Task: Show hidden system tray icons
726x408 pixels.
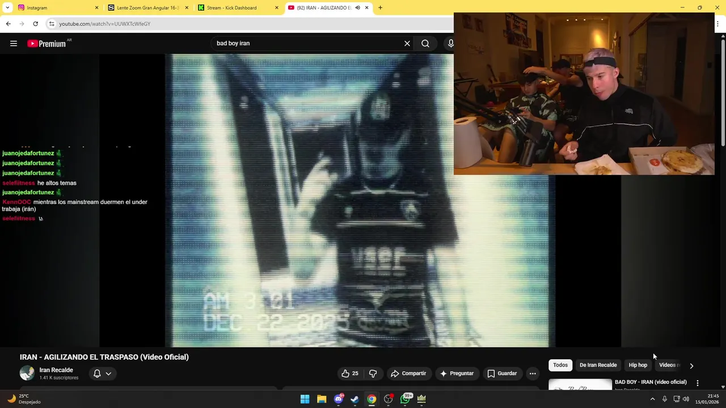Action: (x=652, y=399)
